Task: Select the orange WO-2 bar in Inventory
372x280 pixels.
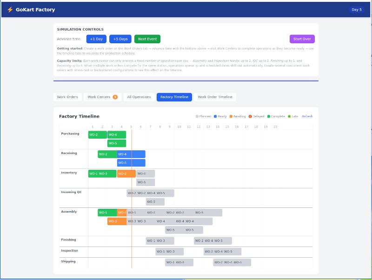Action: (x=126, y=173)
